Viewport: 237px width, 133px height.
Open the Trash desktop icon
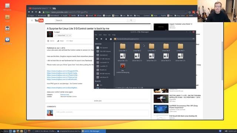click(x=7, y=30)
